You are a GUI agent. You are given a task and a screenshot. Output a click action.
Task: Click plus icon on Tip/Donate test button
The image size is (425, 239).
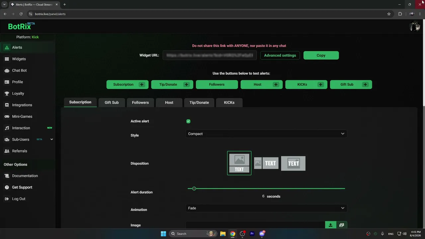[186, 85]
